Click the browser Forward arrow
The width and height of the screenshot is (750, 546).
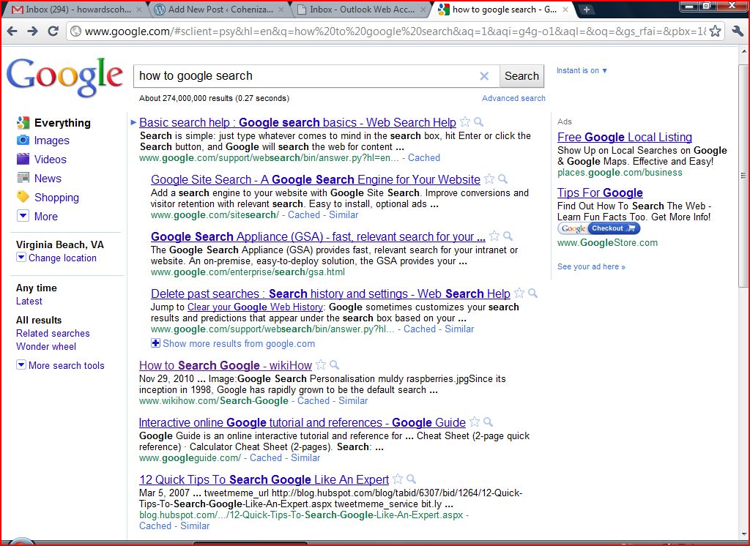pyautogui.click(x=32, y=31)
